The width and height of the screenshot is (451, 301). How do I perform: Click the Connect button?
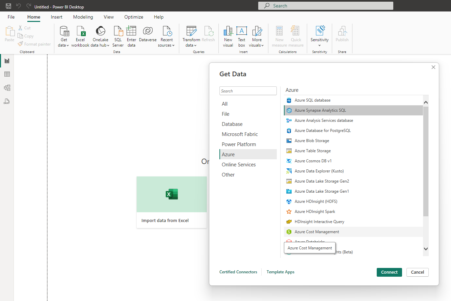tap(389, 272)
